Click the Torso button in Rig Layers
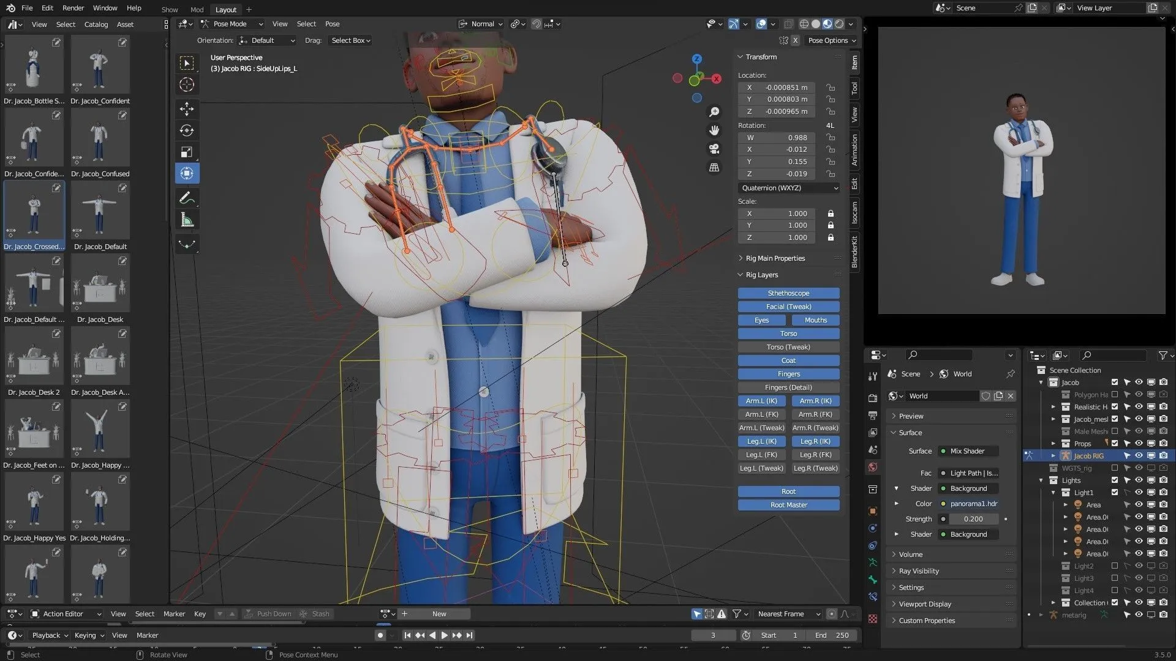Viewport: 1176px width, 661px height. click(x=788, y=334)
